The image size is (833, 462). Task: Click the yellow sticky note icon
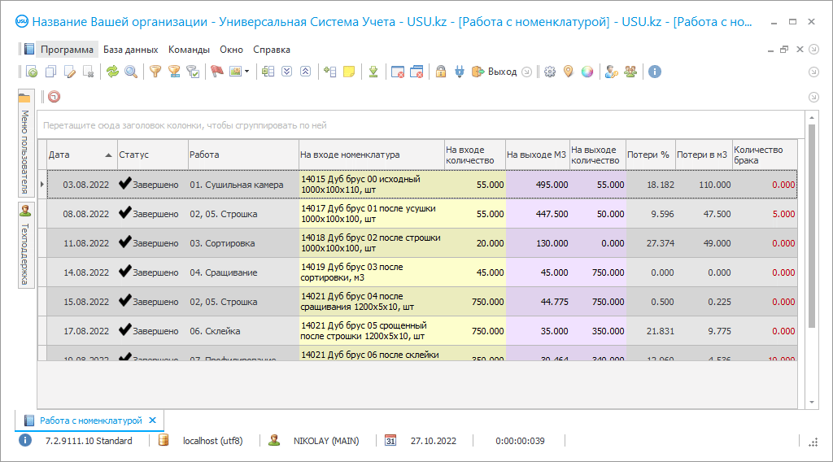(349, 72)
